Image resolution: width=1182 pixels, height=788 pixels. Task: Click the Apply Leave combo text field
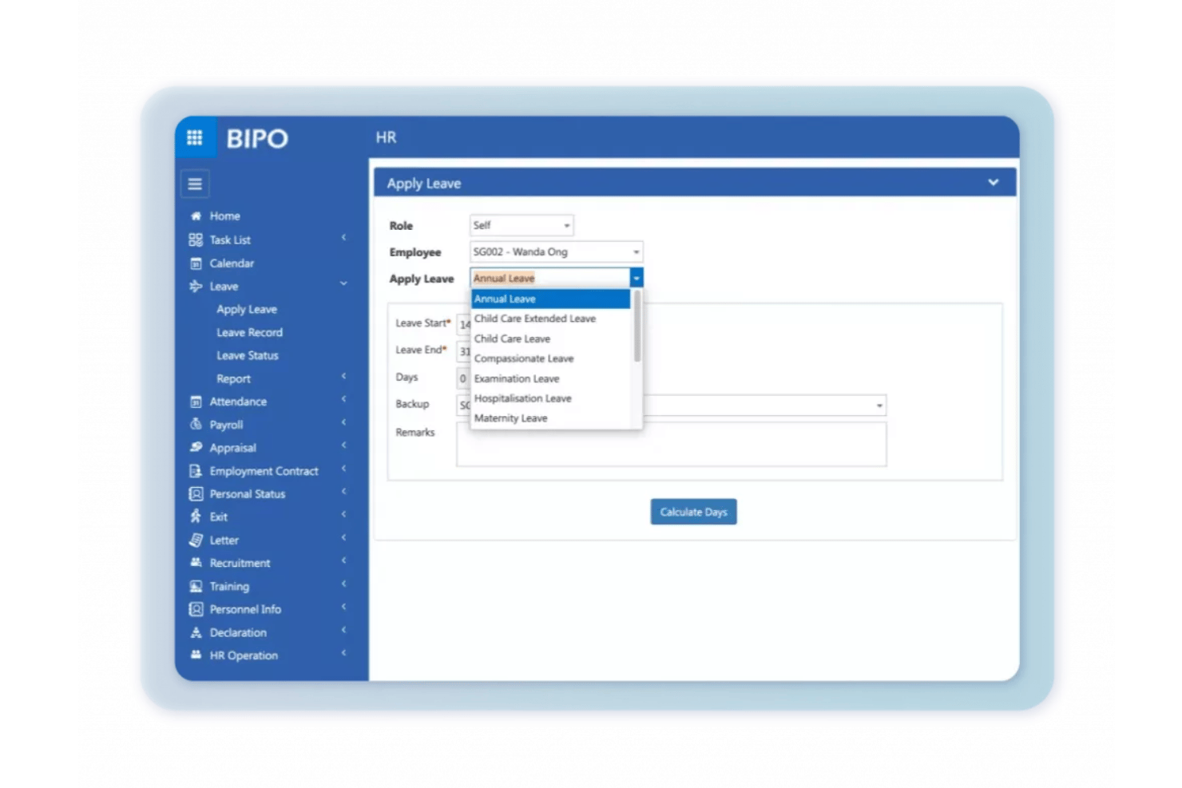(x=549, y=278)
